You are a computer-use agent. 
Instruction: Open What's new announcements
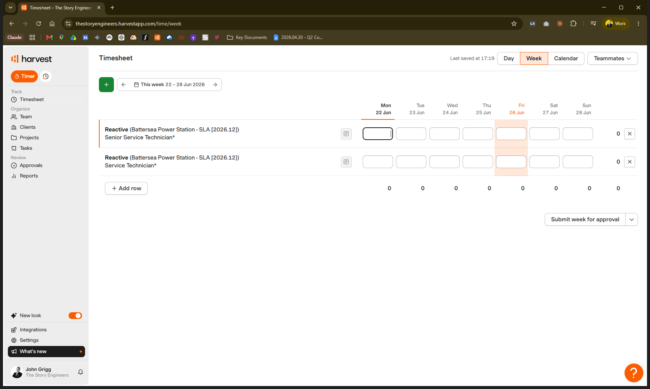46,352
